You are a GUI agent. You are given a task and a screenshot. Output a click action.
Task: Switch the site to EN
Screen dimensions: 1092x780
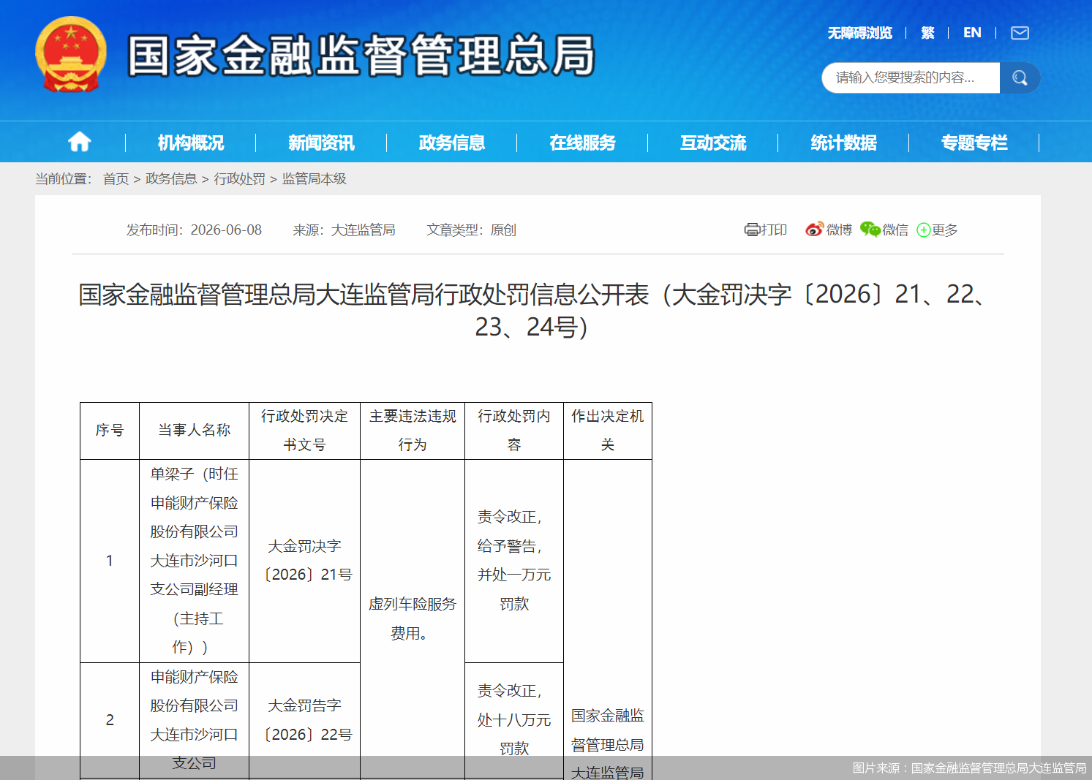(x=972, y=33)
